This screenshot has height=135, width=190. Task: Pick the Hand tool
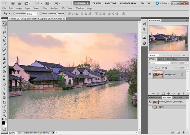4,111
